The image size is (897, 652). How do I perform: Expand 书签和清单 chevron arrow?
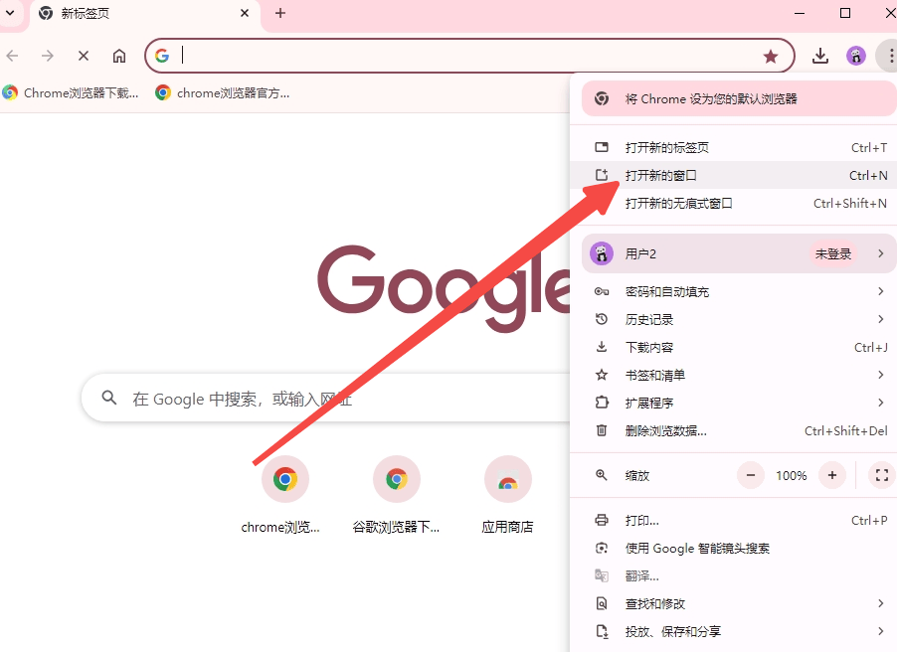point(880,375)
